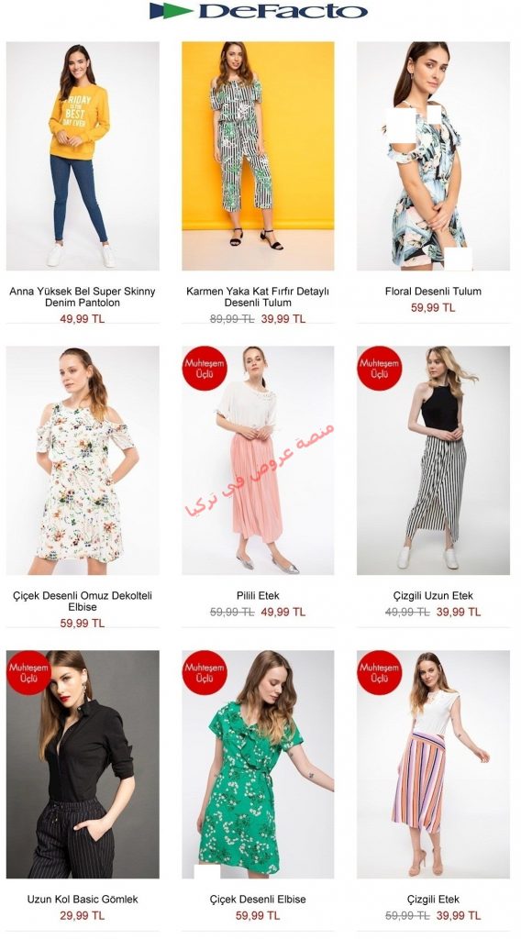This screenshot has height=939, width=521.
Task: Click the DeFacto logo at top
Action: pos(258,11)
